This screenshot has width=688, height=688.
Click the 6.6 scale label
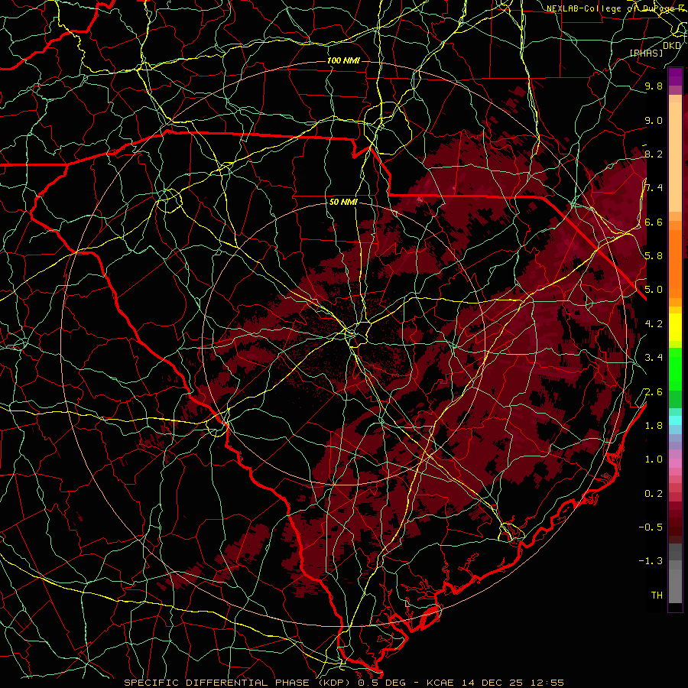point(654,222)
